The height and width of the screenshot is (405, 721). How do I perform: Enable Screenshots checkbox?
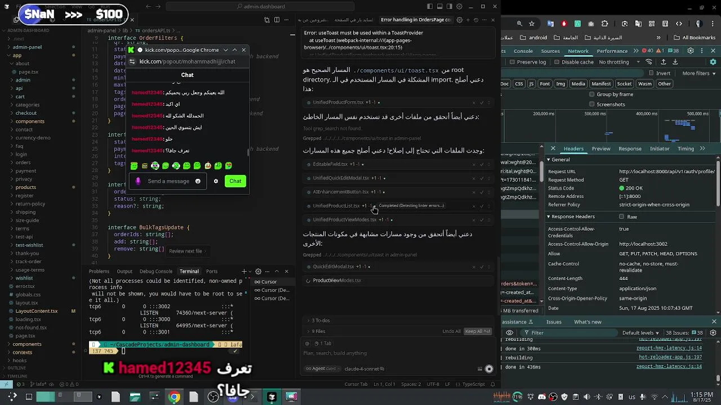point(591,104)
